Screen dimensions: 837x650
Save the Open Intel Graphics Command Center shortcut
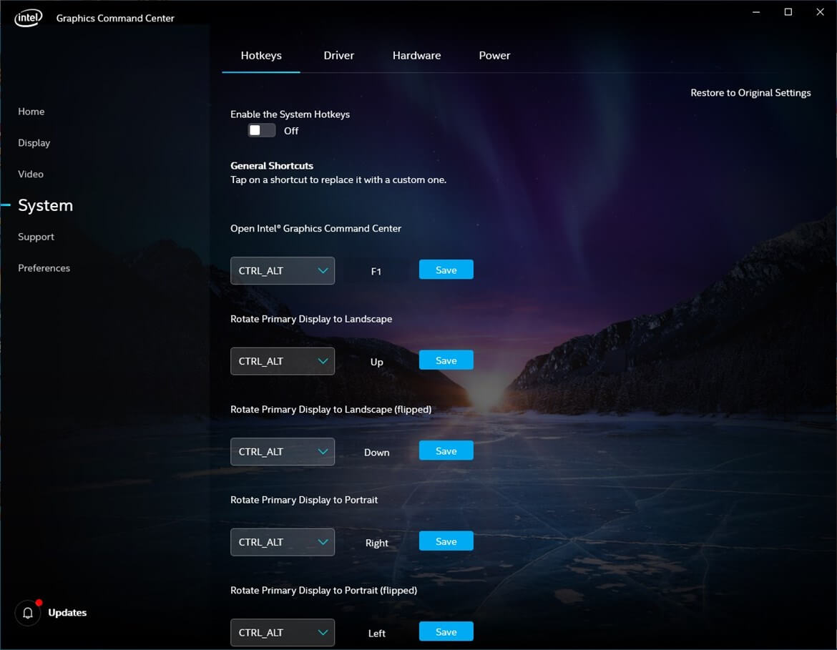(446, 270)
